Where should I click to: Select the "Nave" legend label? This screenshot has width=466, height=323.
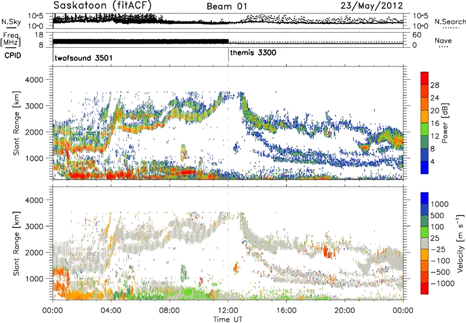click(443, 41)
